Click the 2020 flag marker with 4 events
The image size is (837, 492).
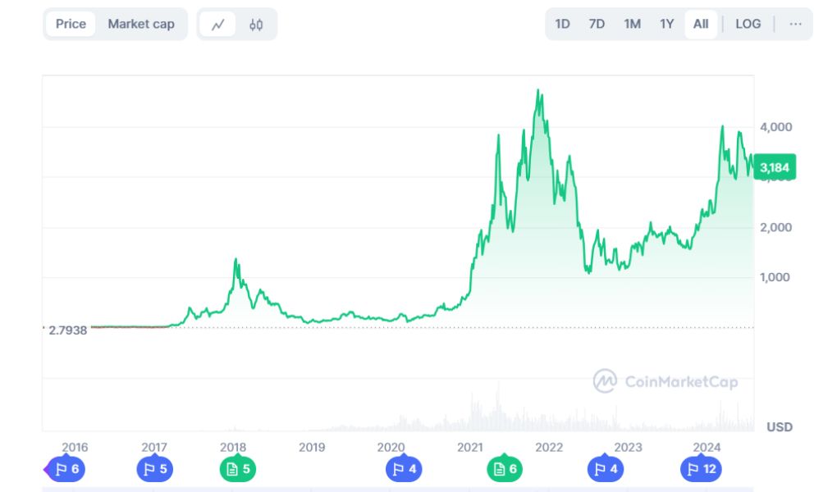click(404, 469)
